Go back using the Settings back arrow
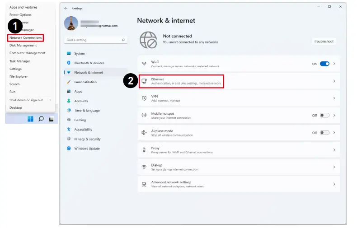Screen dimensions: 357x228 (x=66, y=9)
